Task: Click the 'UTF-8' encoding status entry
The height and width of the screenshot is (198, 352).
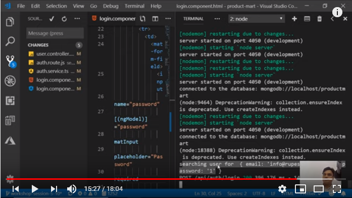Action: (x=259, y=194)
